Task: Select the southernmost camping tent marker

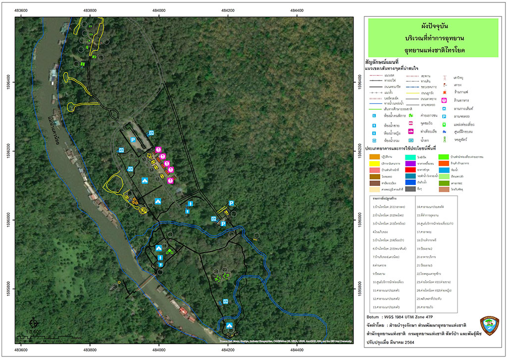Action: click(229, 325)
